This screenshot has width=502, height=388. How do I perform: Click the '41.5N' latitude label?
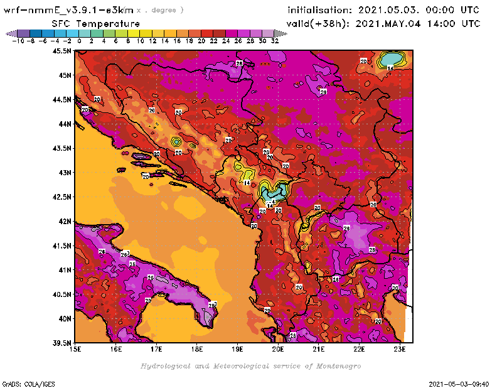(61, 245)
